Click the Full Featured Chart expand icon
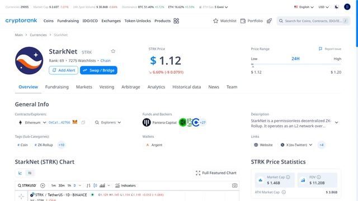 [x=198, y=173]
